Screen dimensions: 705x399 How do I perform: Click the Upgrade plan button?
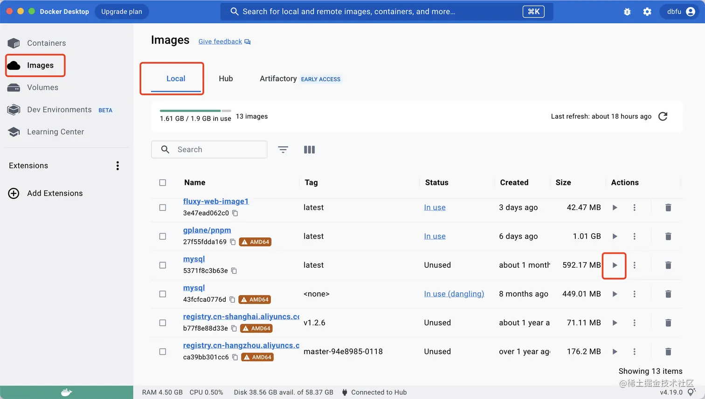coord(122,12)
